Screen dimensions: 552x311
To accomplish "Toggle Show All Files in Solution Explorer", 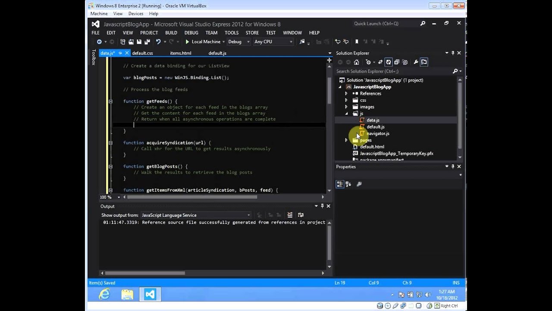I will (x=405, y=62).
